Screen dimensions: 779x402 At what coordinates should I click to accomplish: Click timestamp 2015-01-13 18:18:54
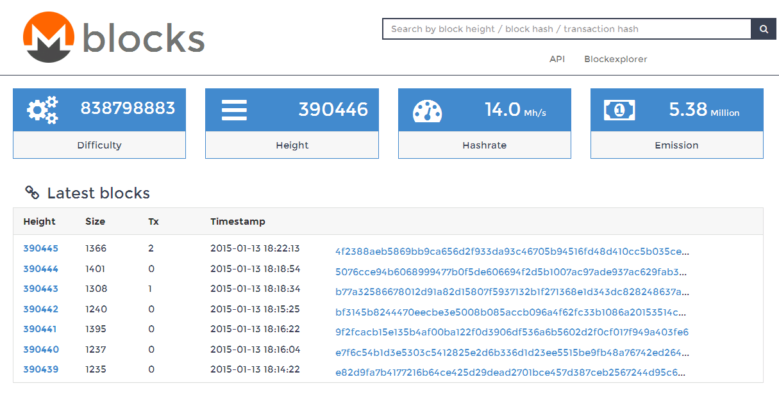[255, 269]
